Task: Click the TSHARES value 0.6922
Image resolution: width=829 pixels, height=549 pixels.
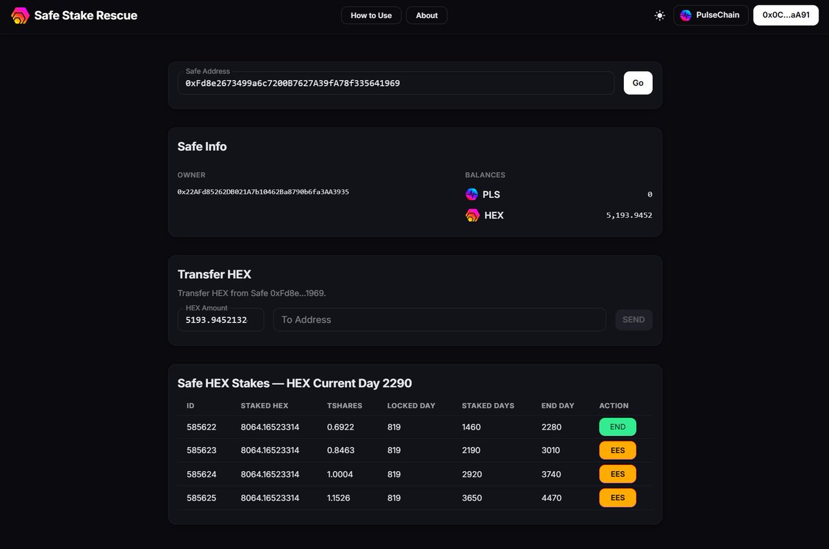Action: click(341, 427)
